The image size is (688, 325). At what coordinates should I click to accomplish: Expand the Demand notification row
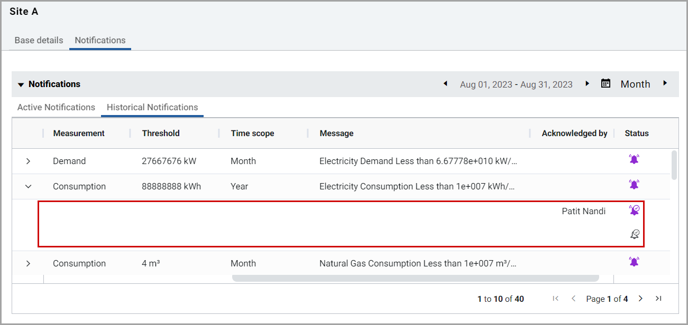click(x=29, y=161)
